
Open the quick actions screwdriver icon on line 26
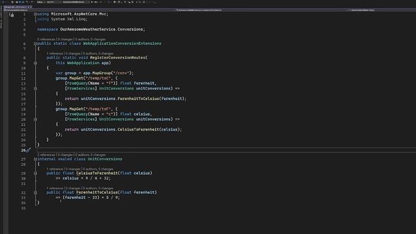[x=28, y=150]
